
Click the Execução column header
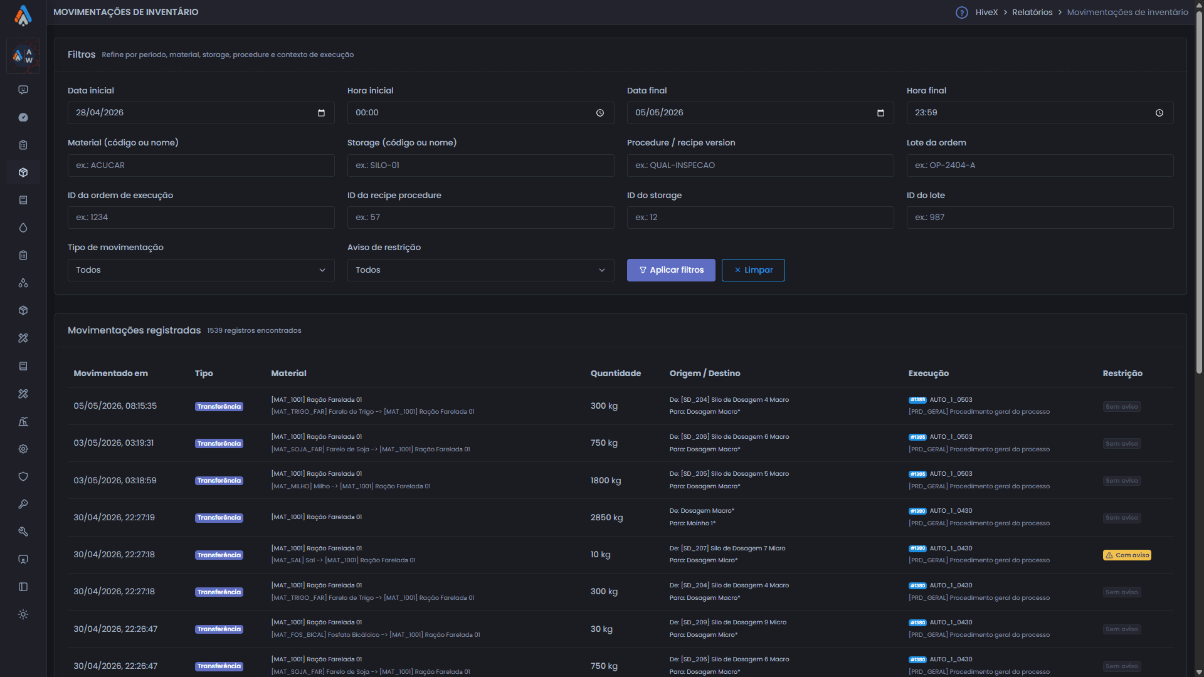click(928, 374)
